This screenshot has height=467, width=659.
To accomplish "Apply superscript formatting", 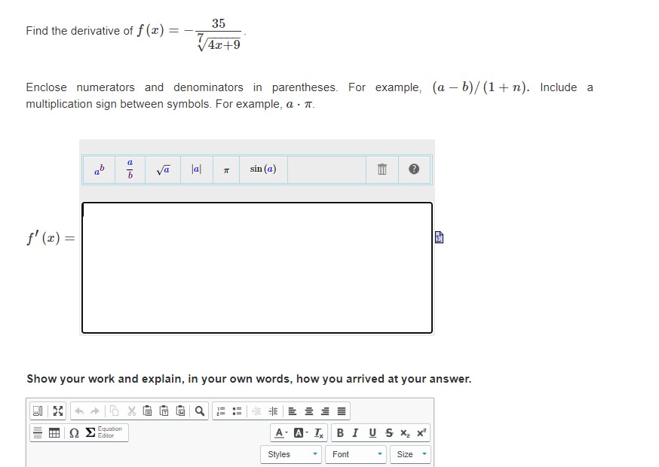I will coord(420,433).
